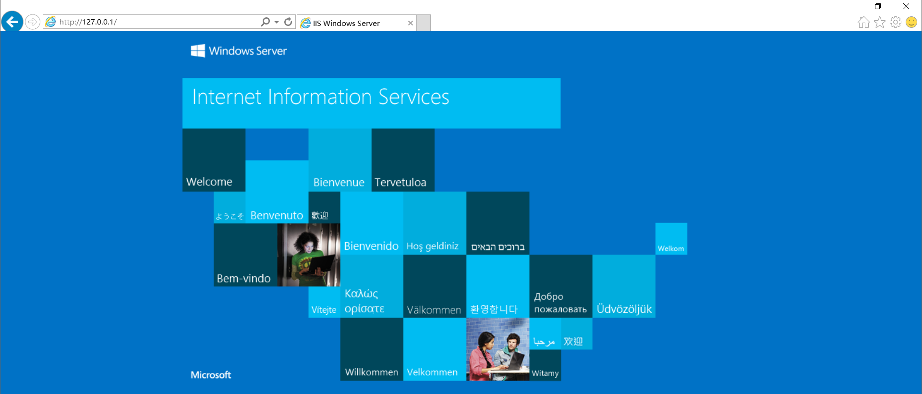Image resolution: width=922 pixels, height=394 pixels.
Task: Click the Windows Server logo
Action: point(239,51)
